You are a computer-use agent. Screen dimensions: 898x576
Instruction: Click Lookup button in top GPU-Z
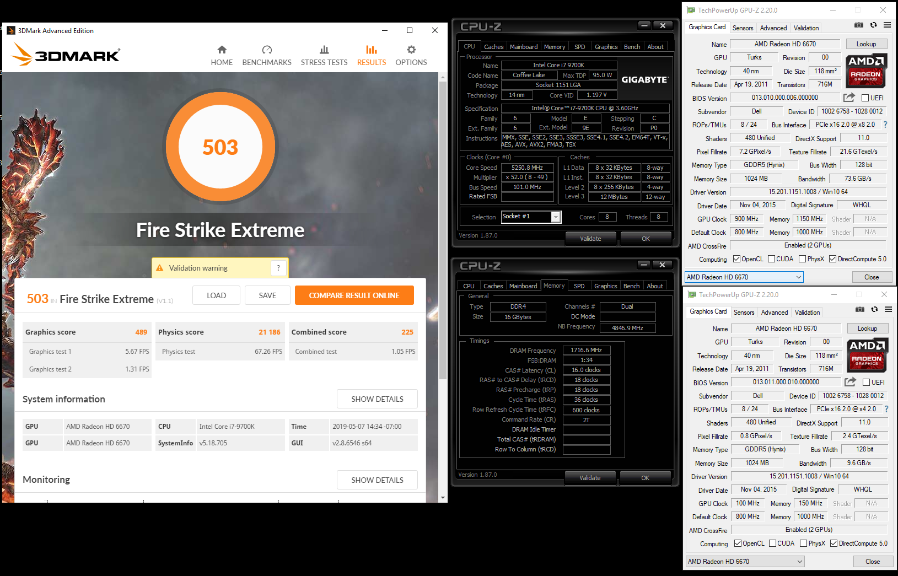[x=866, y=44]
